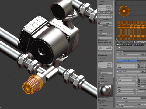This screenshot has width=146, height=109.
Task: Enable the Render Border checkbox
Action: [x=99, y=55]
